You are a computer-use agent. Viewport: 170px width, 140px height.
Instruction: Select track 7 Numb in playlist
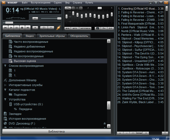(141, 31)
